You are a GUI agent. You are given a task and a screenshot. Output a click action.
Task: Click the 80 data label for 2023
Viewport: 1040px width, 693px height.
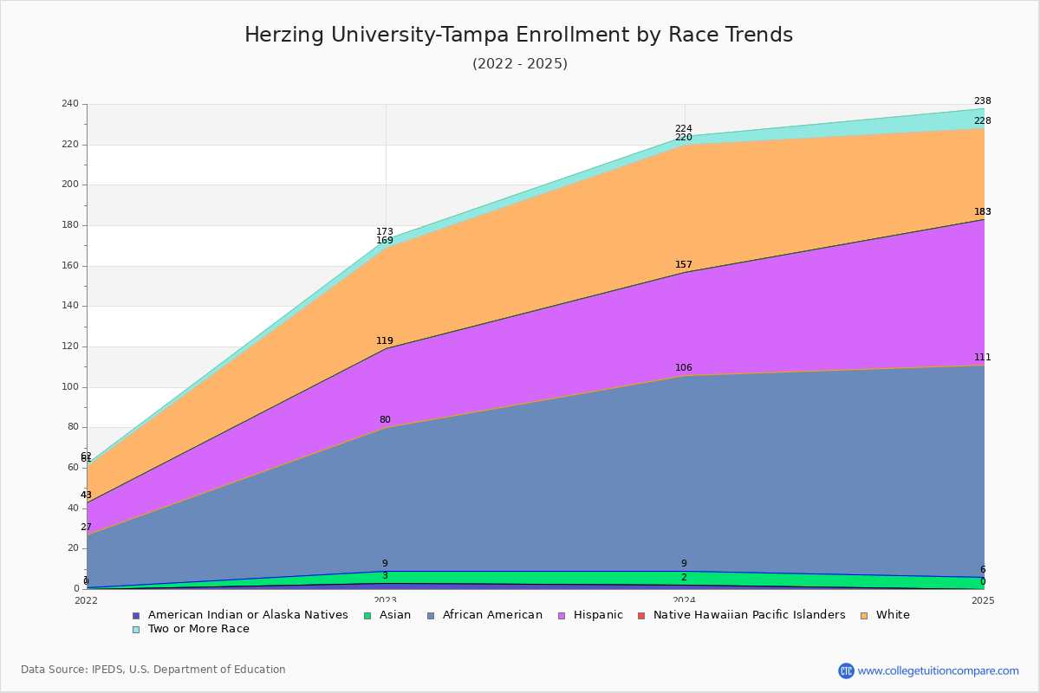pyautogui.click(x=385, y=420)
